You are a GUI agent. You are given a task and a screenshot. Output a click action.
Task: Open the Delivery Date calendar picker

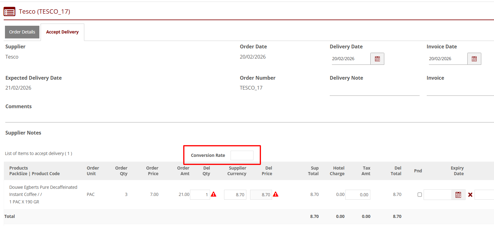point(377,59)
